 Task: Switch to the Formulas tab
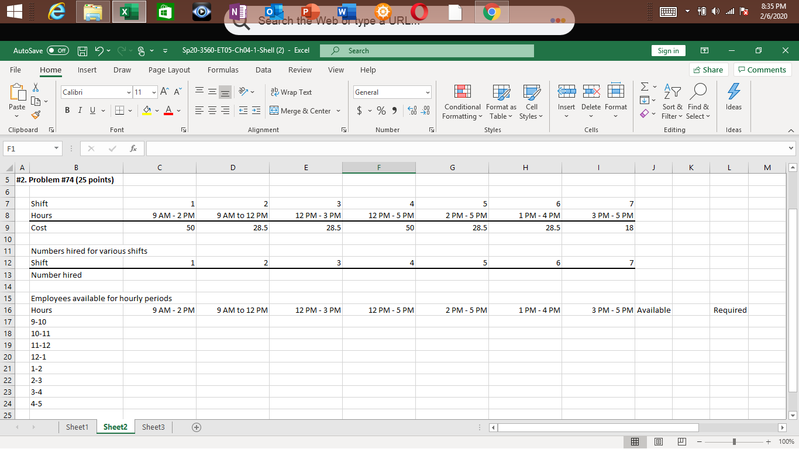click(223, 70)
